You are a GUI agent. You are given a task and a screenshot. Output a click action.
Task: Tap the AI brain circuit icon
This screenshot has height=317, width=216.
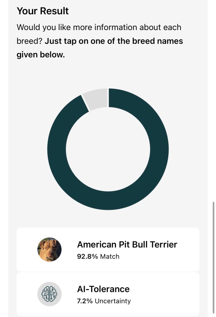point(50,294)
